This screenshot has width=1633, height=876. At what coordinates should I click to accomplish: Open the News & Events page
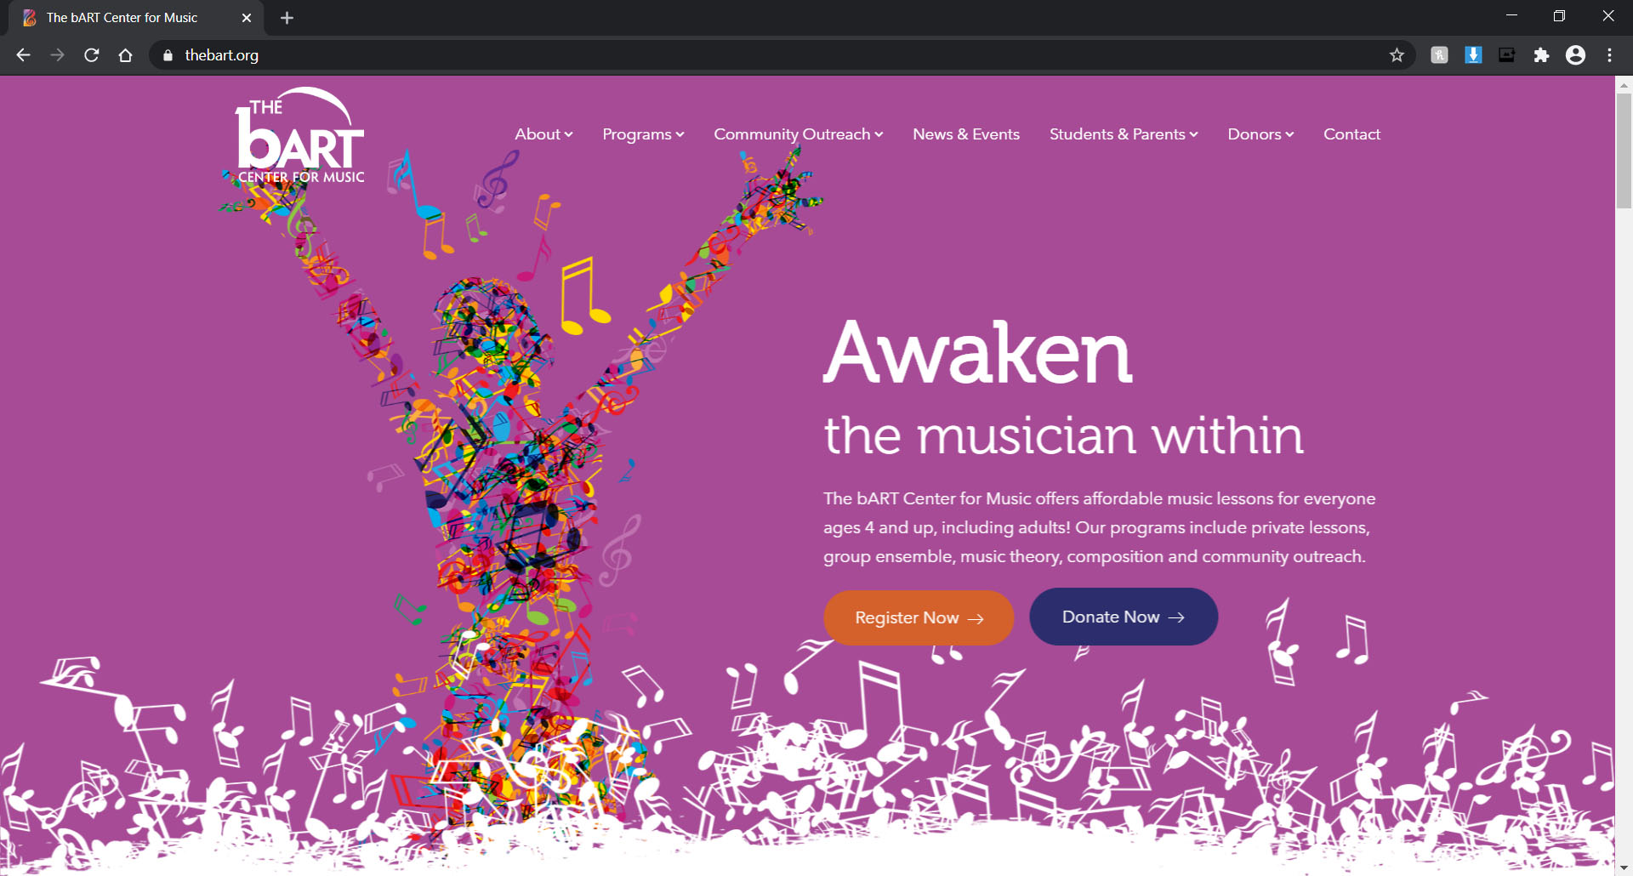click(x=966, y=134)
